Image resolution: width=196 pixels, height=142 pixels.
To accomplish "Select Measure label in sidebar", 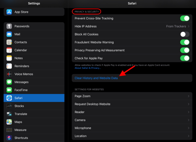I will (x=21, y=130).
